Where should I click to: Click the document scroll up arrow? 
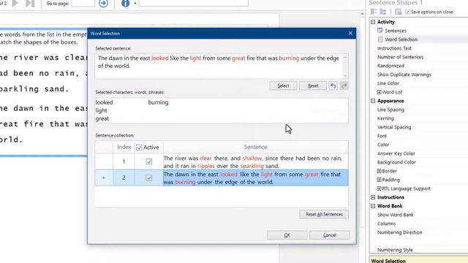[362, 14]
